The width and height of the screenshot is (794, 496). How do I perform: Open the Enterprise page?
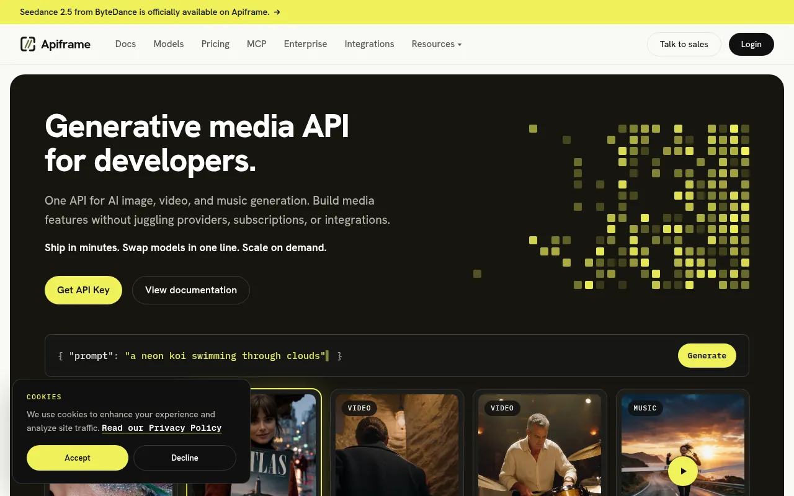pyautogui.click(x=305, y=44)
